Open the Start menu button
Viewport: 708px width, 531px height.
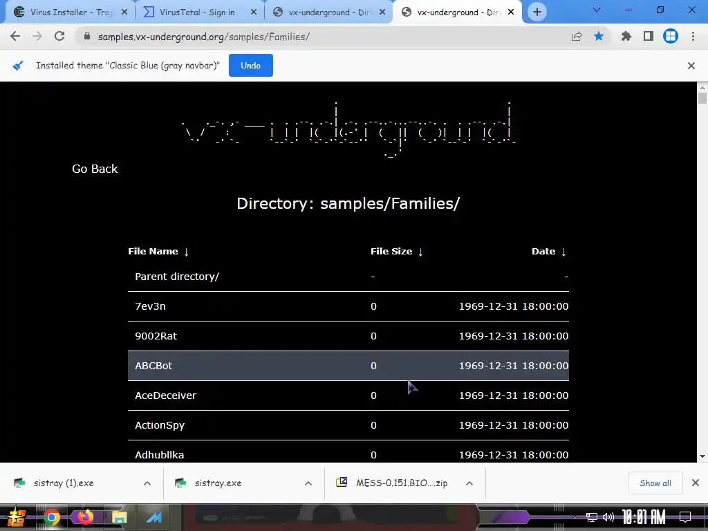click(x=17, y=517)
